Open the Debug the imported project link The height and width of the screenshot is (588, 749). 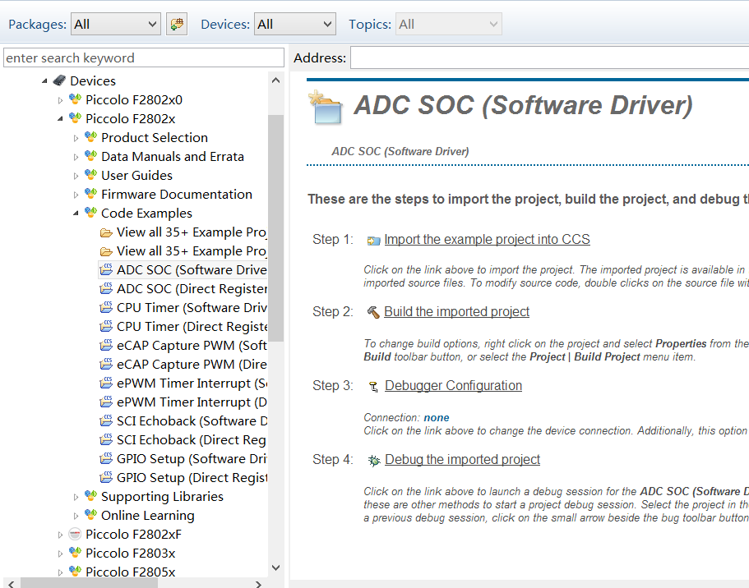coord(462,460)
